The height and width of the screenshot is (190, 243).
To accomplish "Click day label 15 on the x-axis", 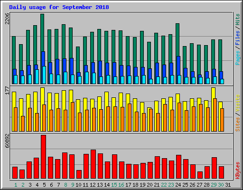I will click(x=114, y=185).
